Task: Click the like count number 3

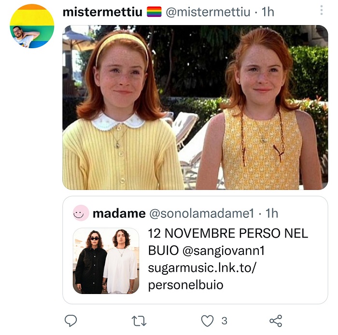Action: click(x=224, y=321)
